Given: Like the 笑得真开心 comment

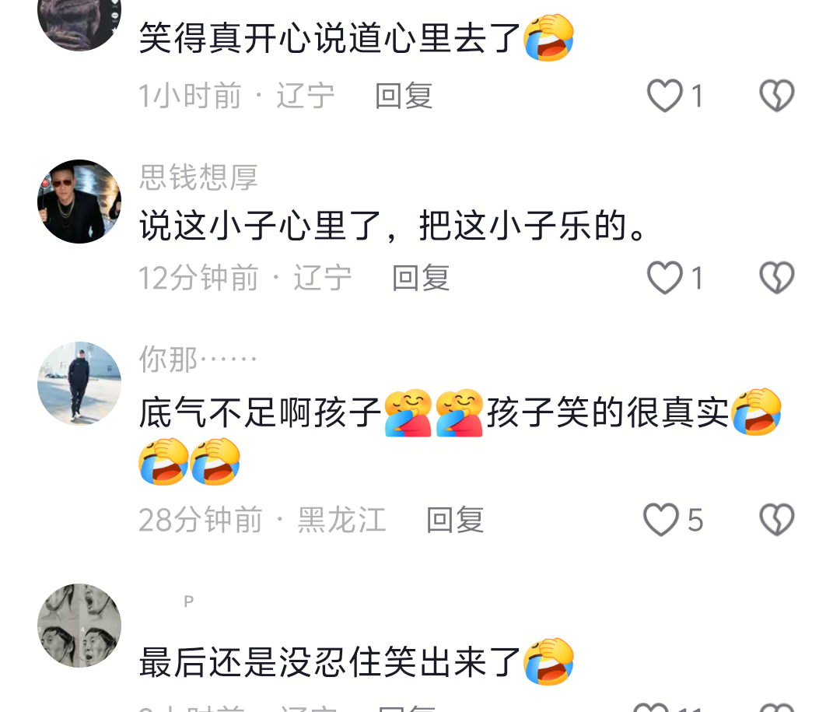Looking at the screenshot, I should (665, 96).
